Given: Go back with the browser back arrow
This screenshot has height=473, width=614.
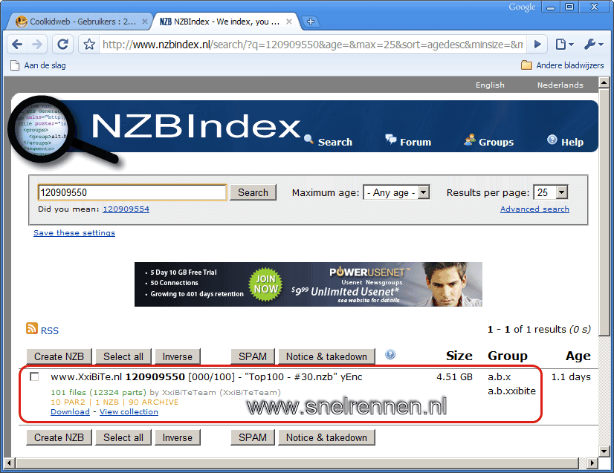Looking at the screenshot, I should 17,45.
